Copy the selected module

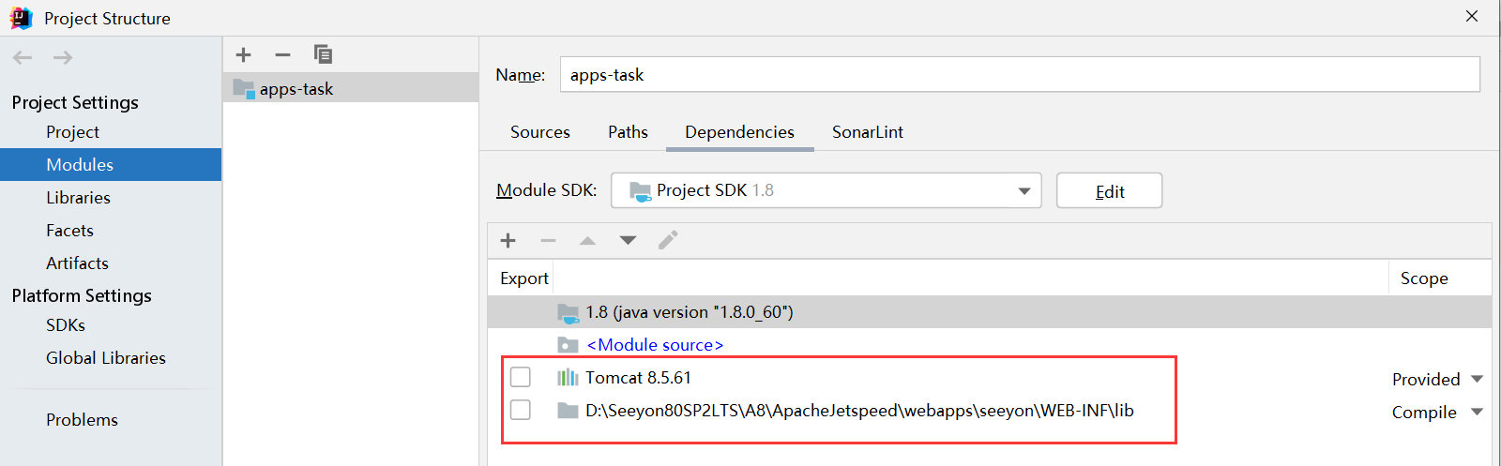(x=323, y=54)
